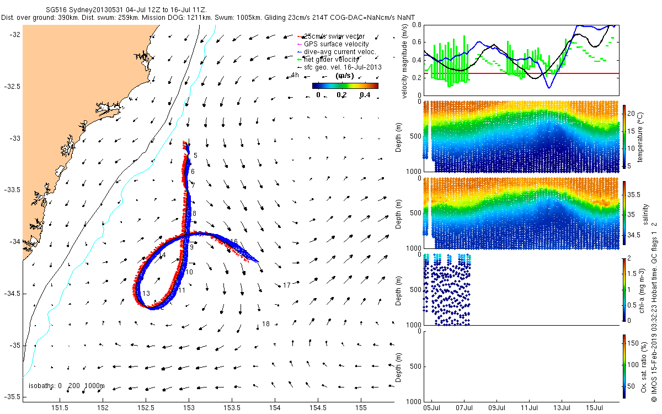Click the 'isobaths: 0 200 1000m' annotation
Viewport: 662px width, 414px height.
click(66, 385)
